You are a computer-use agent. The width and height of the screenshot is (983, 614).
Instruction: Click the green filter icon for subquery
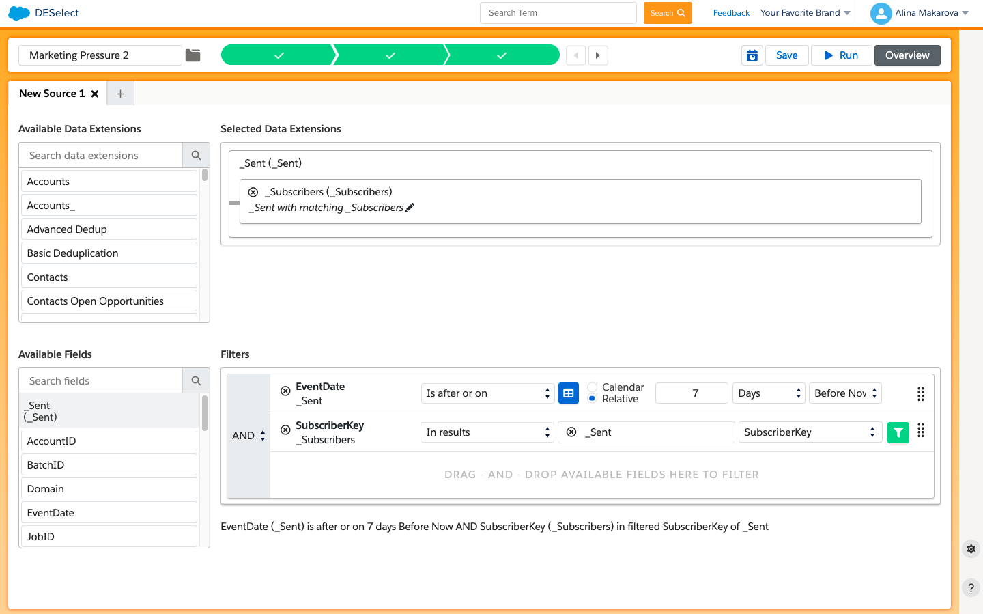coord(898,432)
